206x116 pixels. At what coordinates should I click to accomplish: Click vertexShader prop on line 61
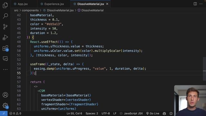52,100
